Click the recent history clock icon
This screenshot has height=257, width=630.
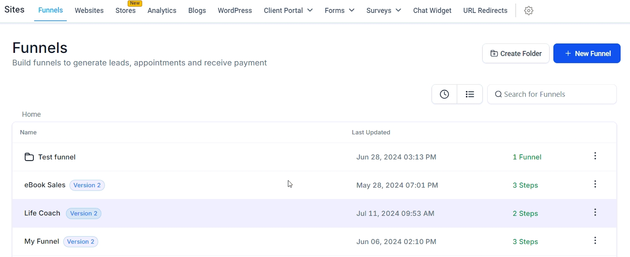click(444, 94)
